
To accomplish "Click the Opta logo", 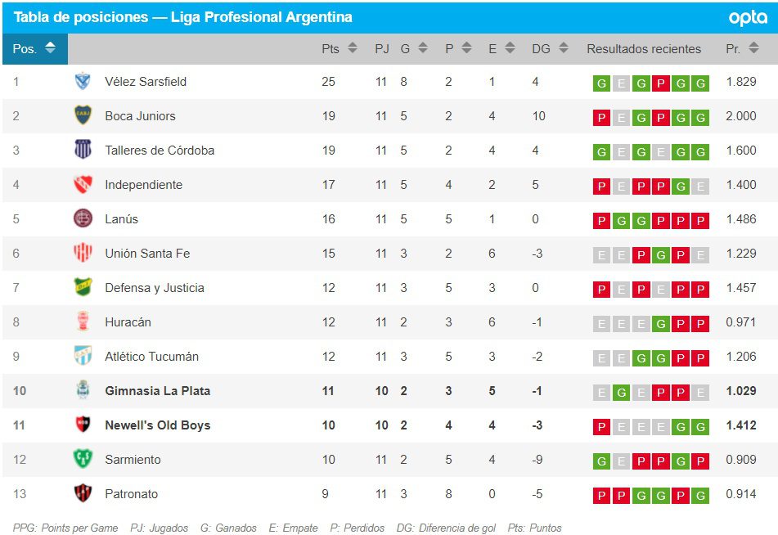I will coord(746,17).
